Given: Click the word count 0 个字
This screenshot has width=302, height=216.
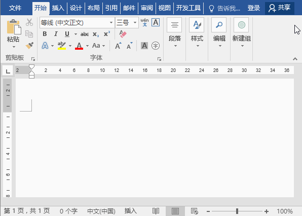Looking at the screenshot, I should click(68, 211).
